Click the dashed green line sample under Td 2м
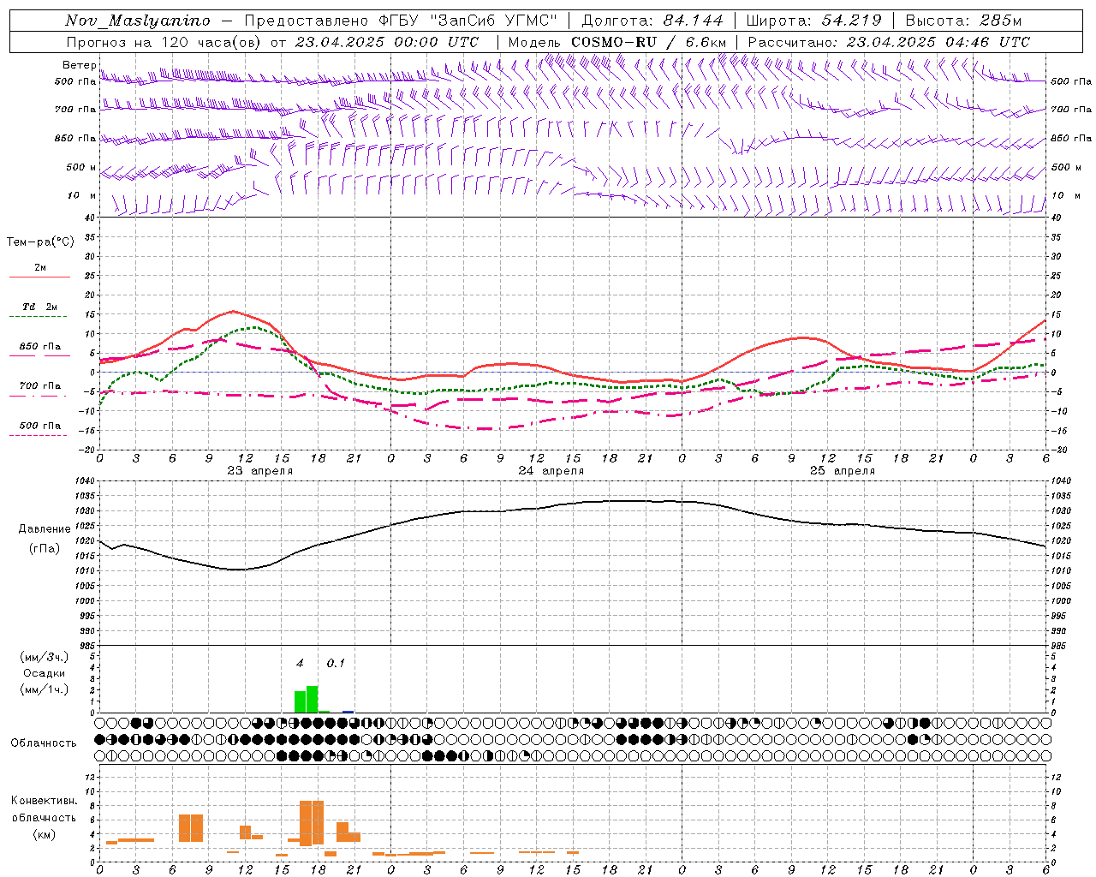The width and height of the screenshot is (1096, 877). tap(39, 317)
